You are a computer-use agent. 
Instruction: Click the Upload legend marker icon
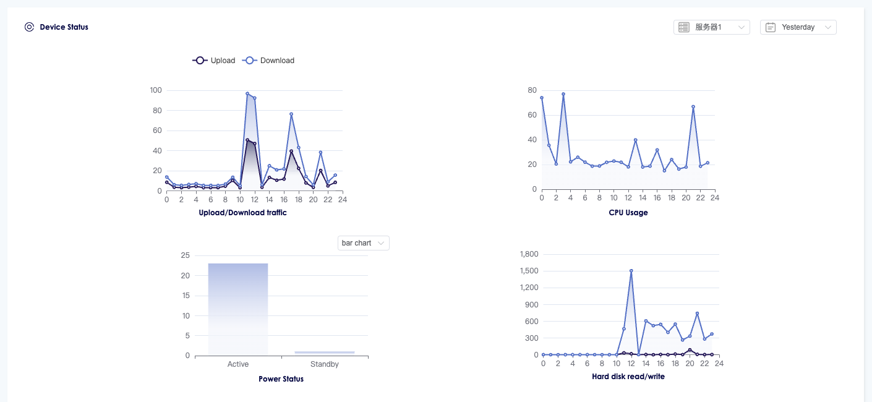[200, 61]
